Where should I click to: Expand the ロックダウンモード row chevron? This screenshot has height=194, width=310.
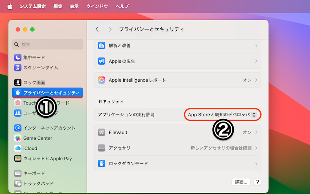[x=256, y=163]
